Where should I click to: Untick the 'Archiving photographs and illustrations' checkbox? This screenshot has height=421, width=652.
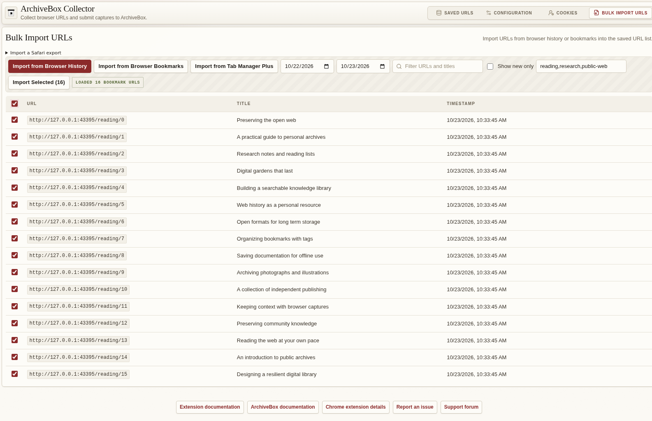click(15, 272)
